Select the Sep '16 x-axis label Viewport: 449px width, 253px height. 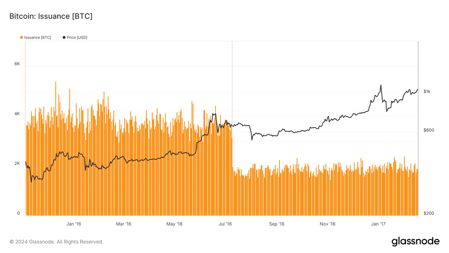tap(277, 224)
